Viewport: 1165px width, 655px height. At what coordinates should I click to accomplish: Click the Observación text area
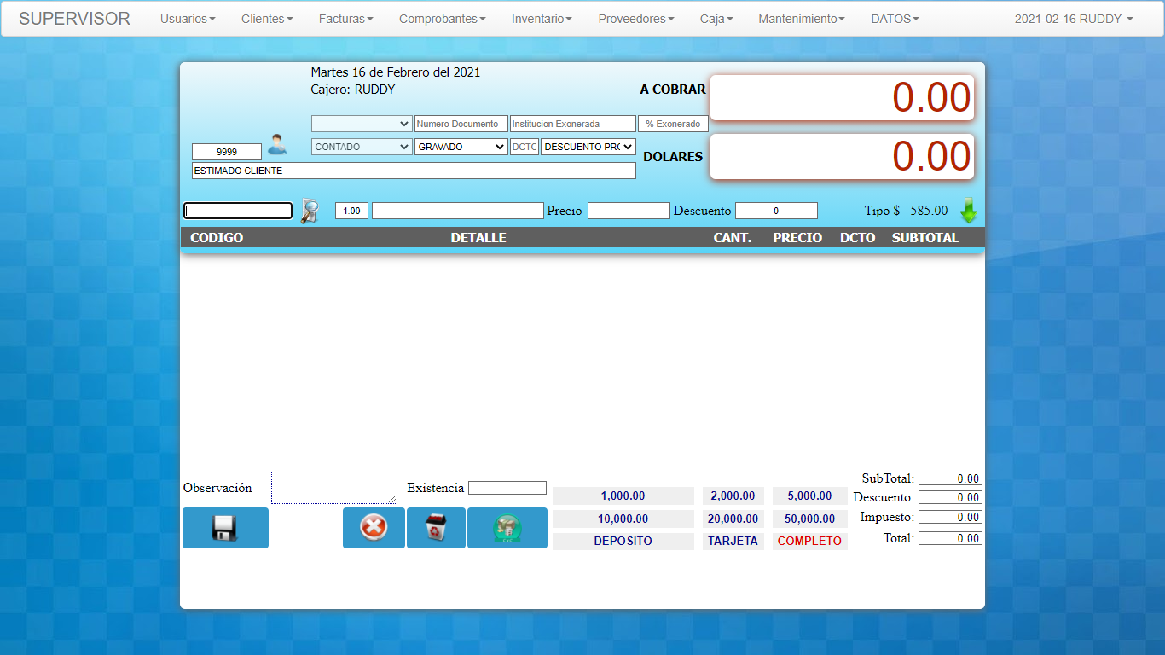click(x=333, y=487)
